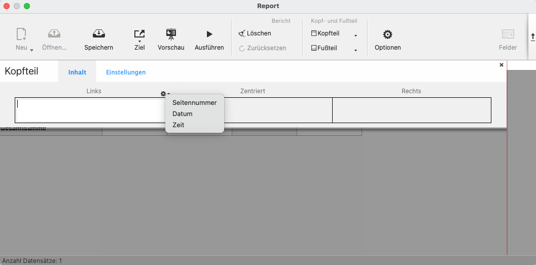Viewport: 536px width, 265px height.
Task: Toggle the Kopfteil checkbox
Action: pyautogui.click(x=314, y=33)
